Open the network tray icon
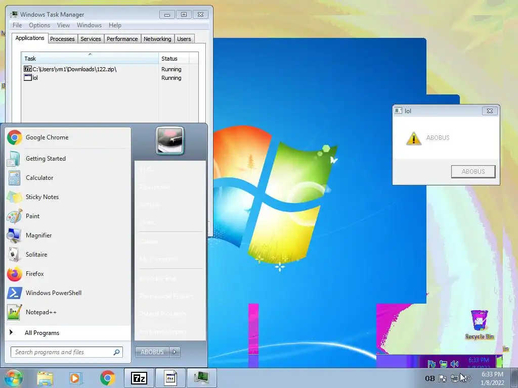 coord(455,378)
